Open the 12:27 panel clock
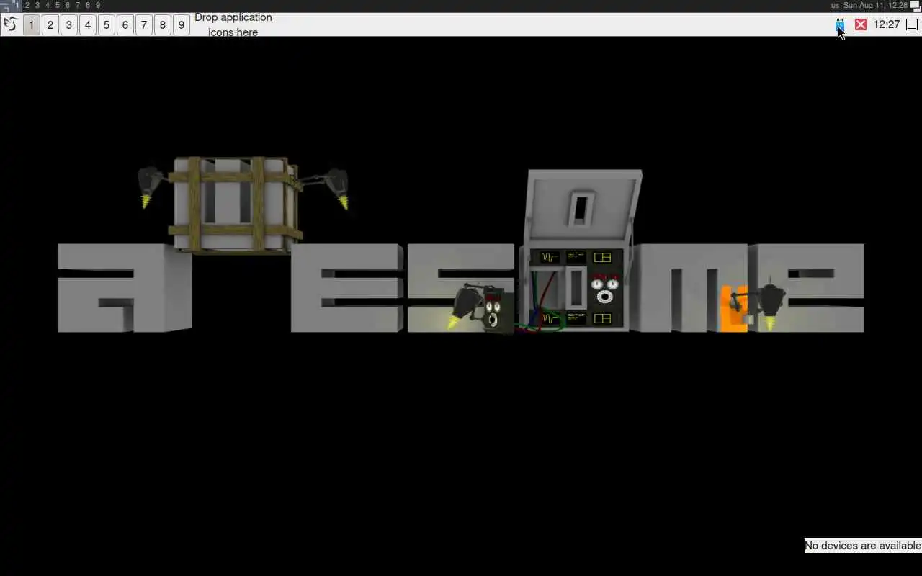Viewport: 922px width, 576px height. point(887,24)
